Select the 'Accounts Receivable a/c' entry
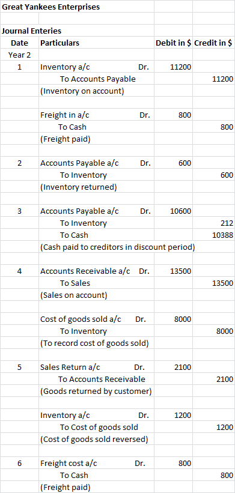This screenshot has width=235, height=493. (85, 271)
